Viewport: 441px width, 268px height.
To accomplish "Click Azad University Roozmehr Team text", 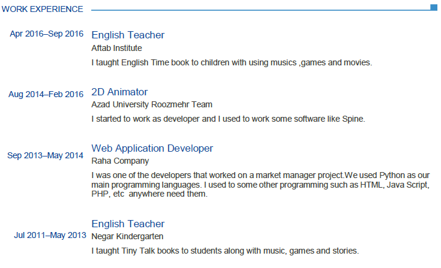I will point(152,105).
